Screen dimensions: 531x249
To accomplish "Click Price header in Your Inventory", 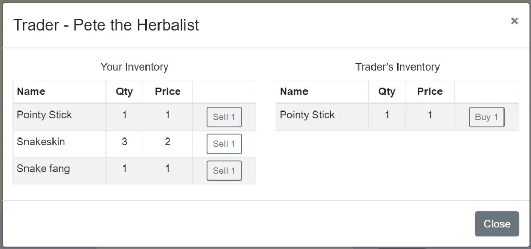I will pos(167,92).
